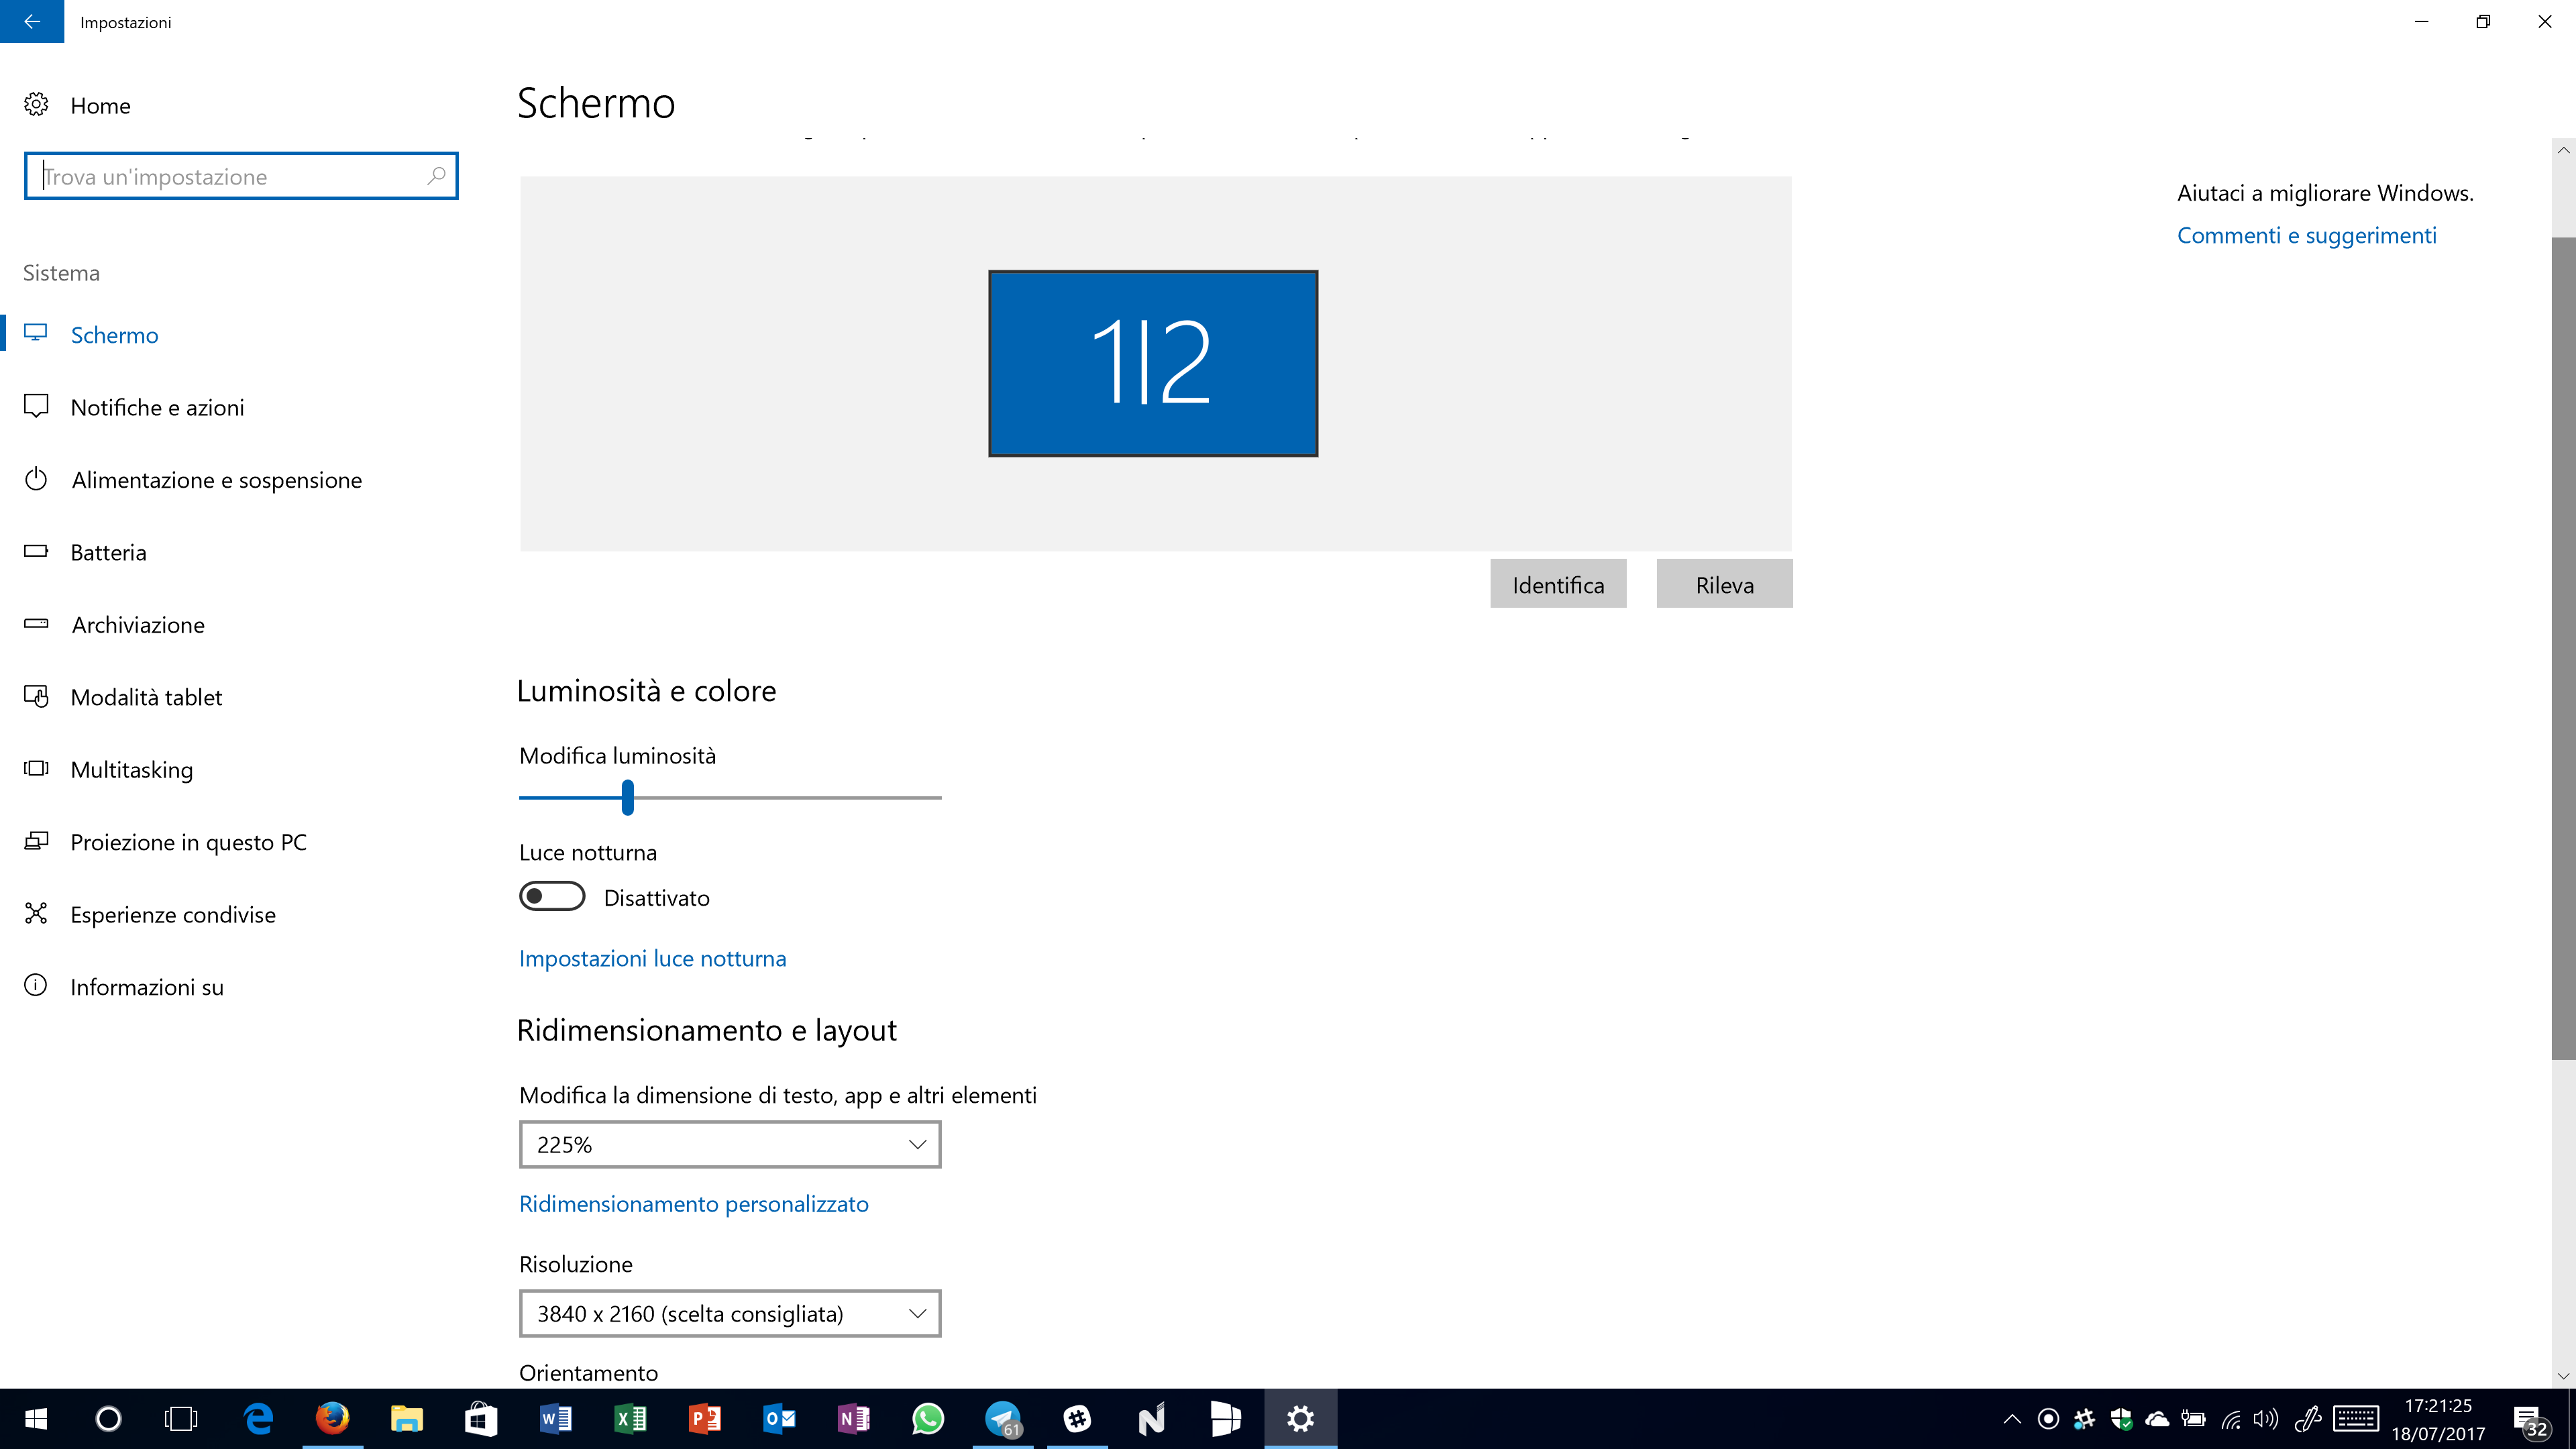The height and width of the screenshot is (1449, 2576).
Task: Open Informazioni su page
Action: coord(147,987)
